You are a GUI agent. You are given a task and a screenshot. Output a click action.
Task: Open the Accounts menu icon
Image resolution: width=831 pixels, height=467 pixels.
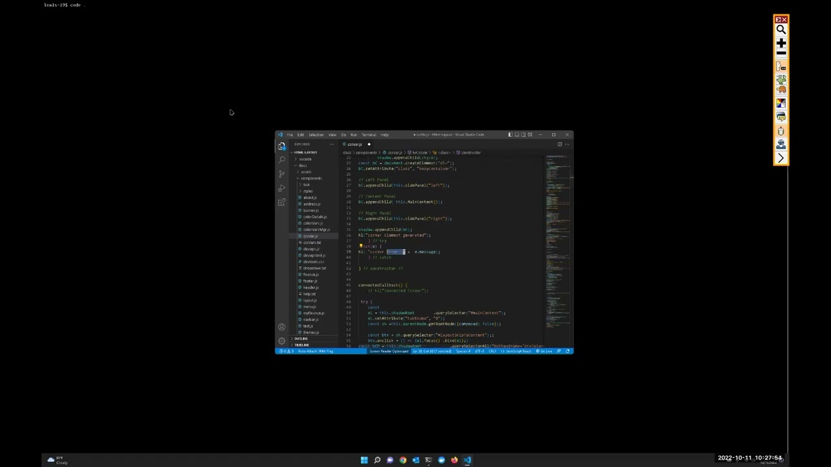point(282,327)
